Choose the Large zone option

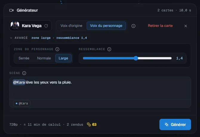[x=63, y=58]
